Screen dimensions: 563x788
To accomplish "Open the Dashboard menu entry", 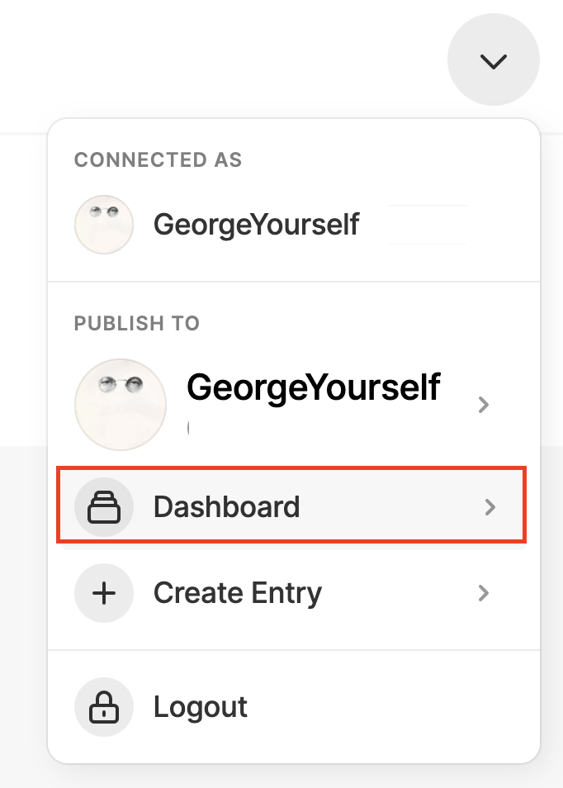I will 291,505.
